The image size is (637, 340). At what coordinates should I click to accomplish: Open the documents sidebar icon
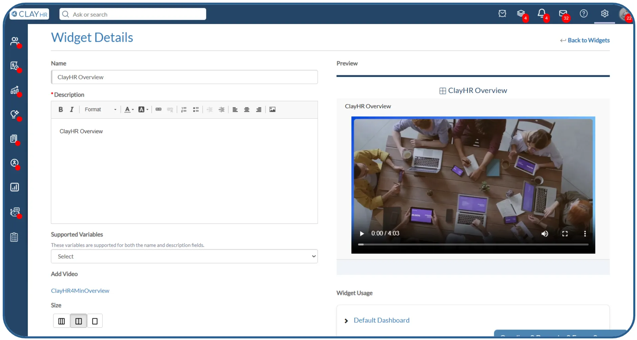pos(14,139)
